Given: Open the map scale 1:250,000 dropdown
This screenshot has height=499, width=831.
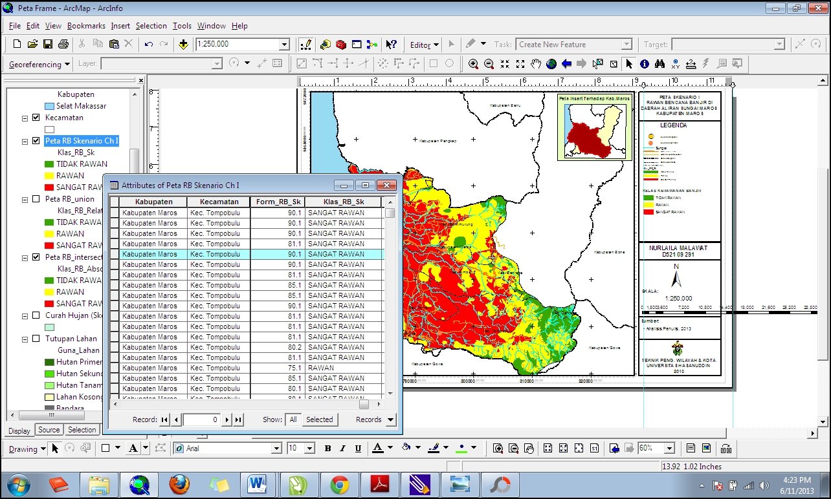Looking at the screenshot, I should pyautogui.click(x=284, y=45).
